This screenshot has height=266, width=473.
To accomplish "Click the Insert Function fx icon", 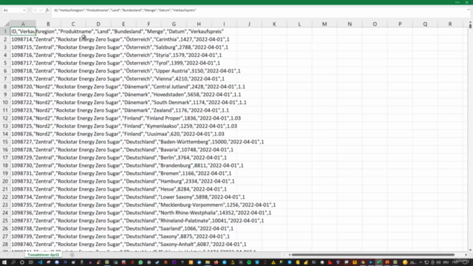I will click(x=47, y=10).
